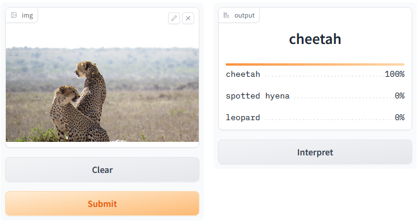The height and width of the screenshot is (221, 418).
Task: Select the leopard label row
Action: (315, 118)
